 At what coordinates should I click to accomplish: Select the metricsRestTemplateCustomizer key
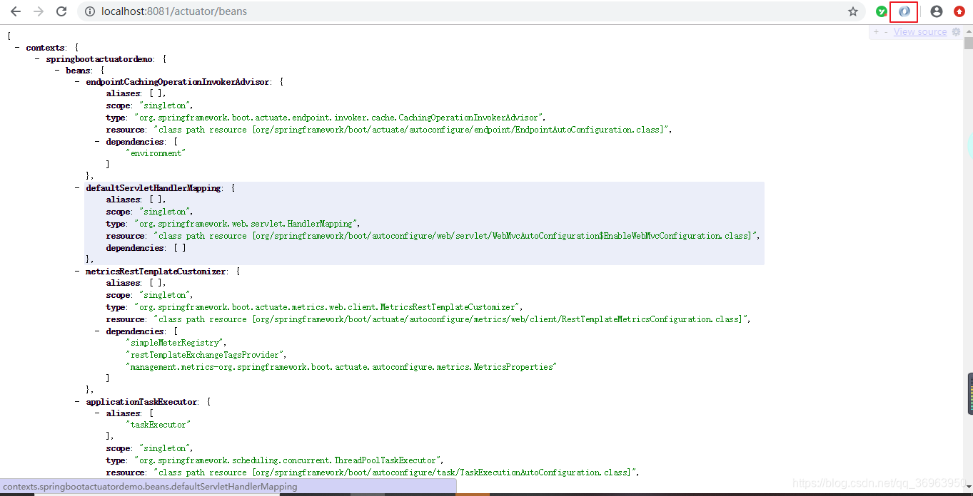(156, 272)
